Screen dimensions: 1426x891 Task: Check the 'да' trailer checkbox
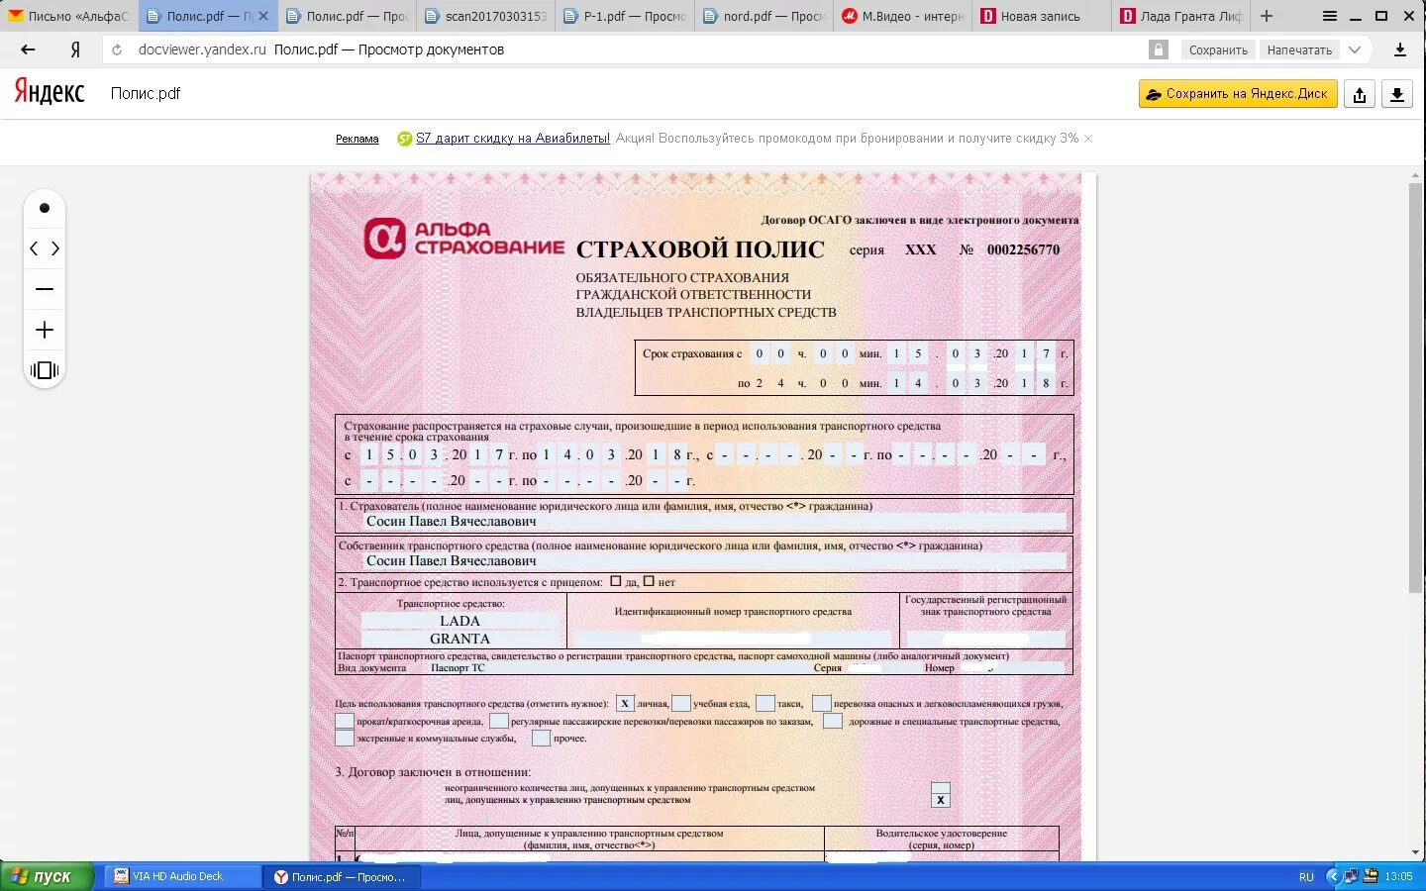pyautogui.click(x=616, y=581)
